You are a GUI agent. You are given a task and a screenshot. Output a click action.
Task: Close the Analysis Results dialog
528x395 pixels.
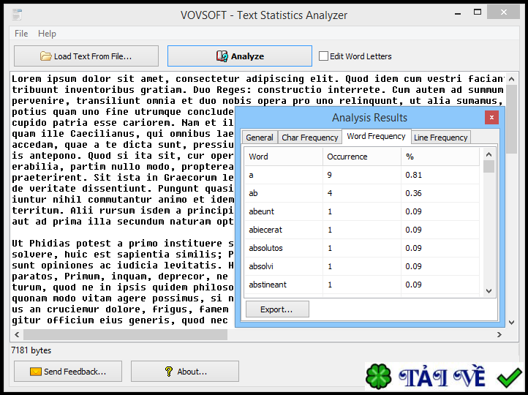(491, 117)
